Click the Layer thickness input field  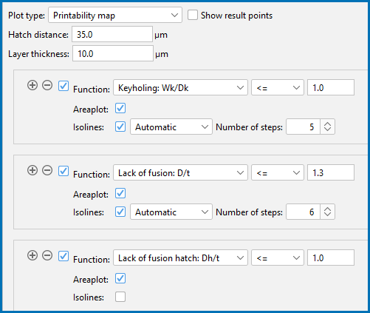click(x=113, y=53)
